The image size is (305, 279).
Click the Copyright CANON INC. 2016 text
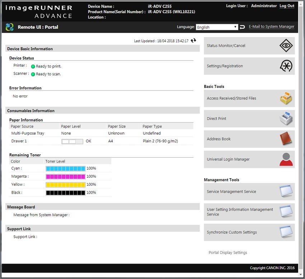coord(272,268)
